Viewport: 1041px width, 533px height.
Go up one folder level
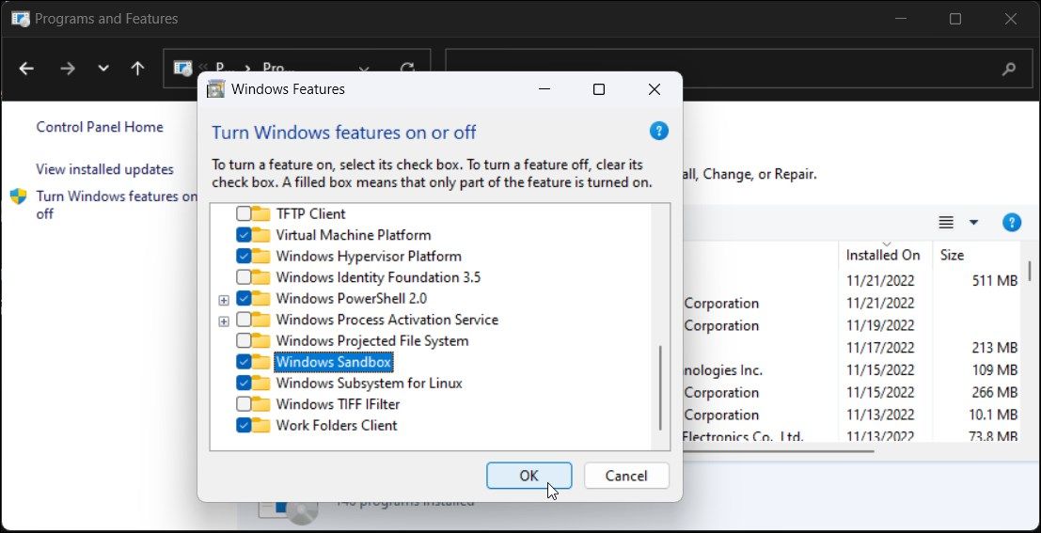(137, 69)
